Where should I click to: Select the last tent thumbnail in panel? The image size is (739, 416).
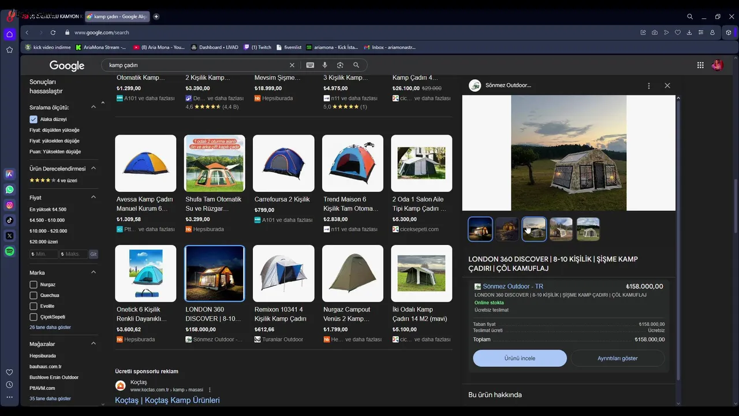[588, 229]
